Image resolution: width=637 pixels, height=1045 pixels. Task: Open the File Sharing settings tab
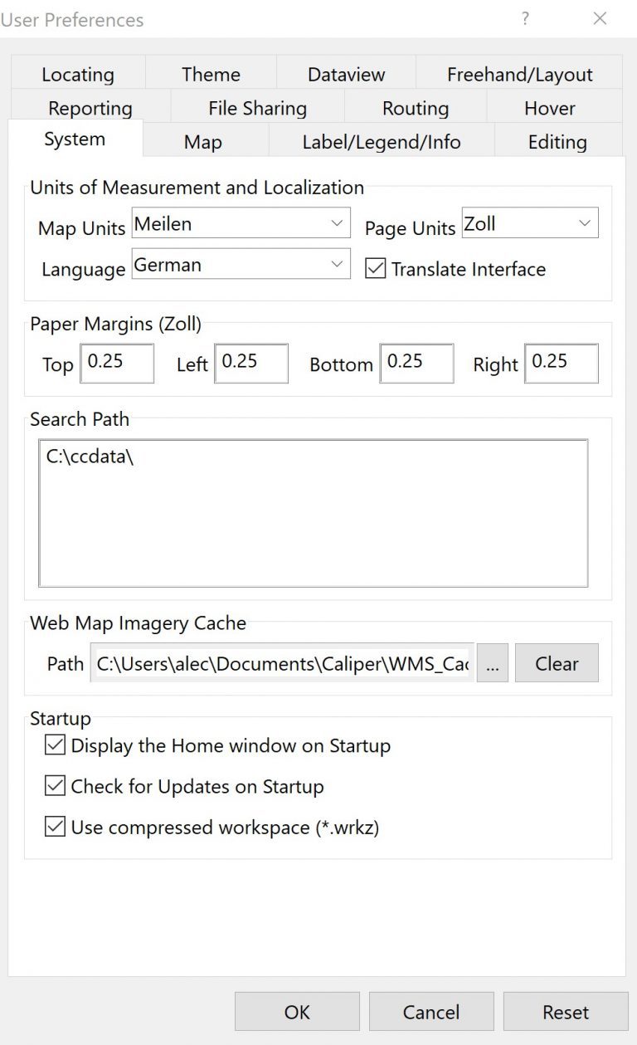256,108
